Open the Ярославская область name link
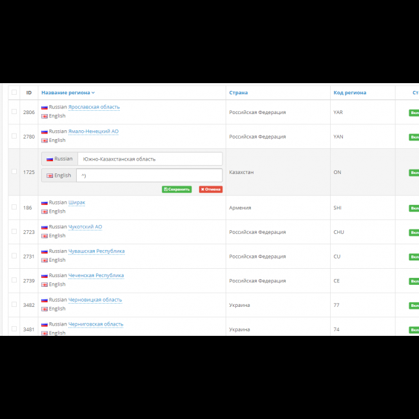Screen dimensions: 419x419 93,107
